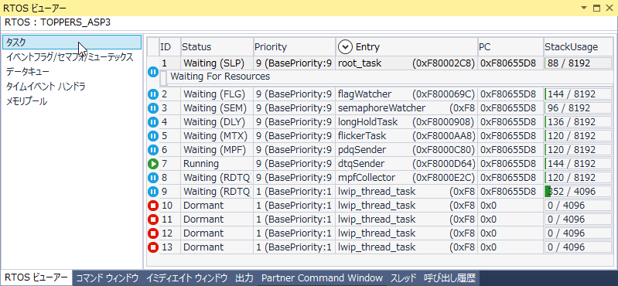
Task: Click the mpfCollector entry cell
Action: pyautogui.click(x=406, y=178)
